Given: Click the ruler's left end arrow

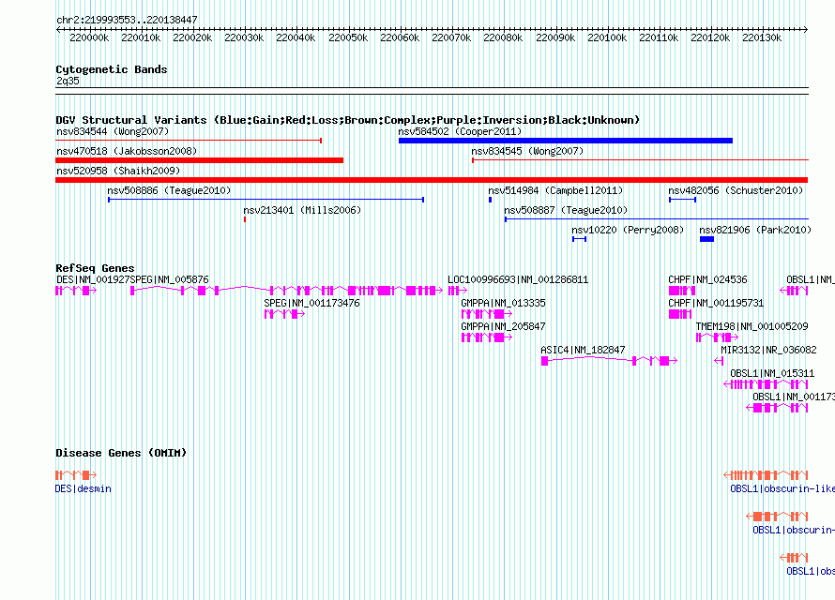Looking at the screenshot, I should [58, 29].
